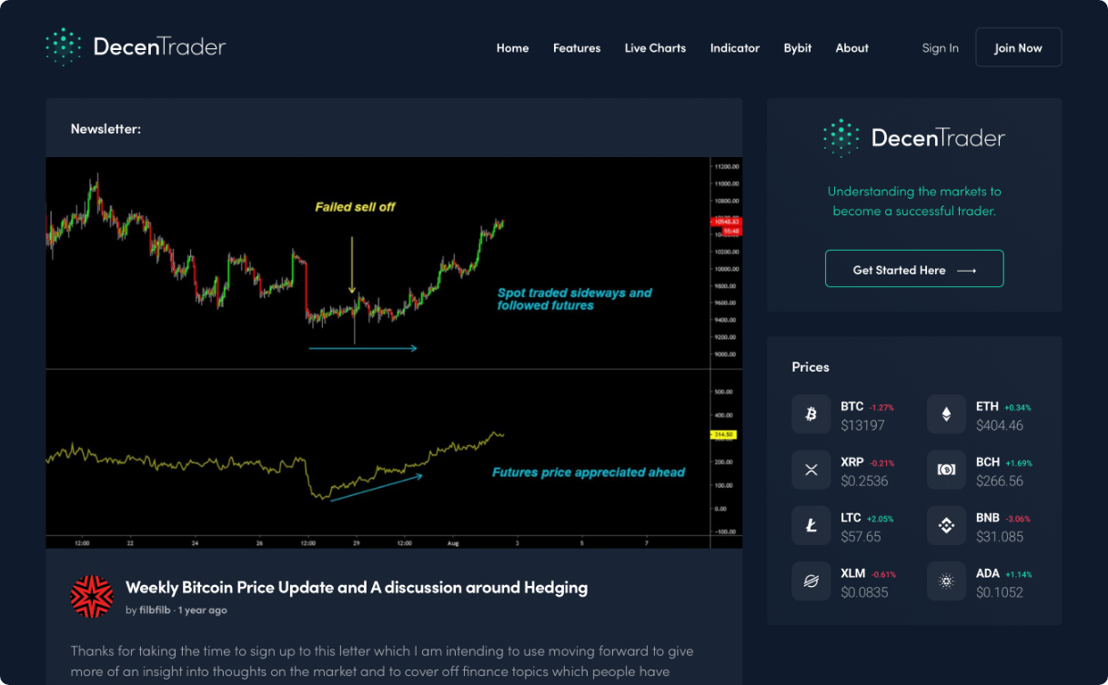Open the Home menu item
Viewport: 1108px width, 685px height.
(x=512, y=48)
